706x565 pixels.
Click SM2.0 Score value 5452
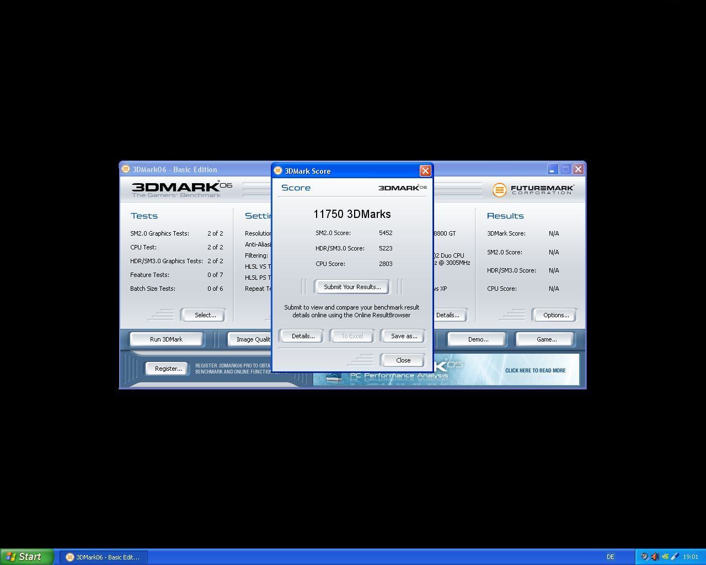point(386,233)
